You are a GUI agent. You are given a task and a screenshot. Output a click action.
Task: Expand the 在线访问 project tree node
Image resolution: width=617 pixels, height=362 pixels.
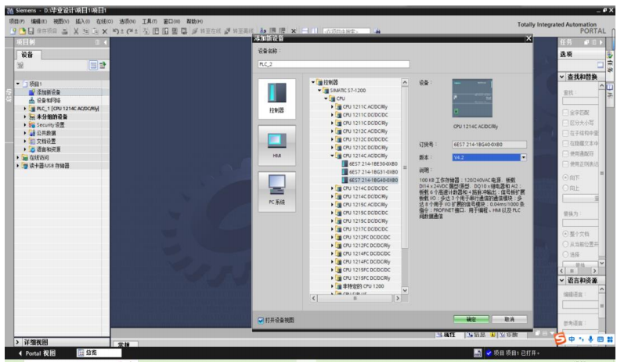[x=18, y=157]
